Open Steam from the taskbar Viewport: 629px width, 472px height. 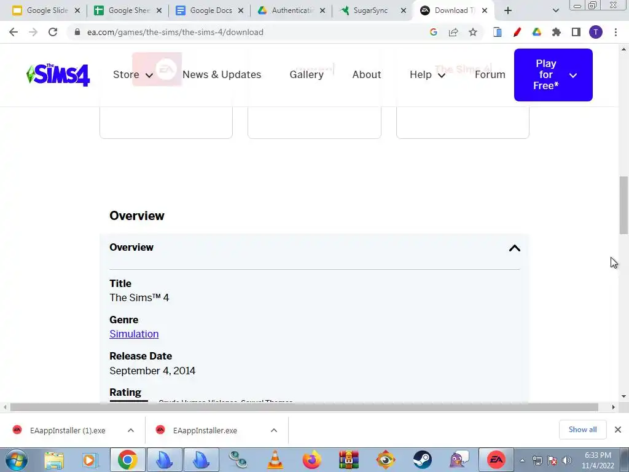point(423,460)
